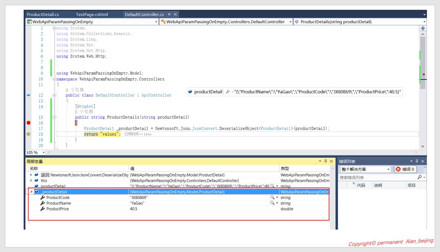Collapse the _productDetail variable row

[31, 192]
